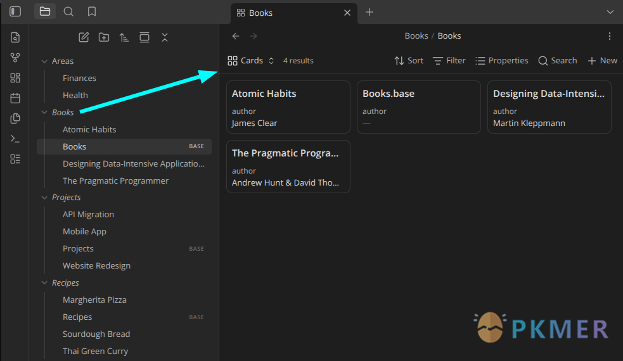
Task: Click author value 'Martin Kleppmann'
Action: tap(529, 123)
